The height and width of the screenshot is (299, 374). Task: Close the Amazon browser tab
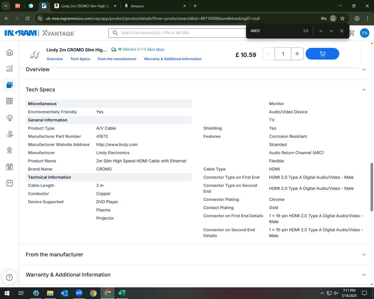185,6
